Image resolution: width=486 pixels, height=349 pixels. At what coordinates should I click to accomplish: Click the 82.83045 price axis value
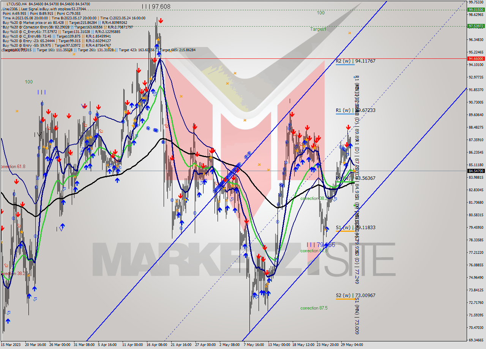click(476, 190)
